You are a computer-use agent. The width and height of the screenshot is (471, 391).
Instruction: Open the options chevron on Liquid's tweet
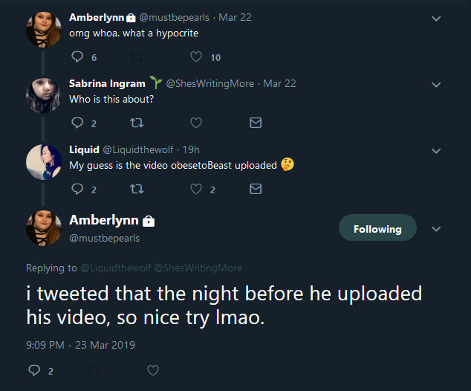(x=436, y=151)
